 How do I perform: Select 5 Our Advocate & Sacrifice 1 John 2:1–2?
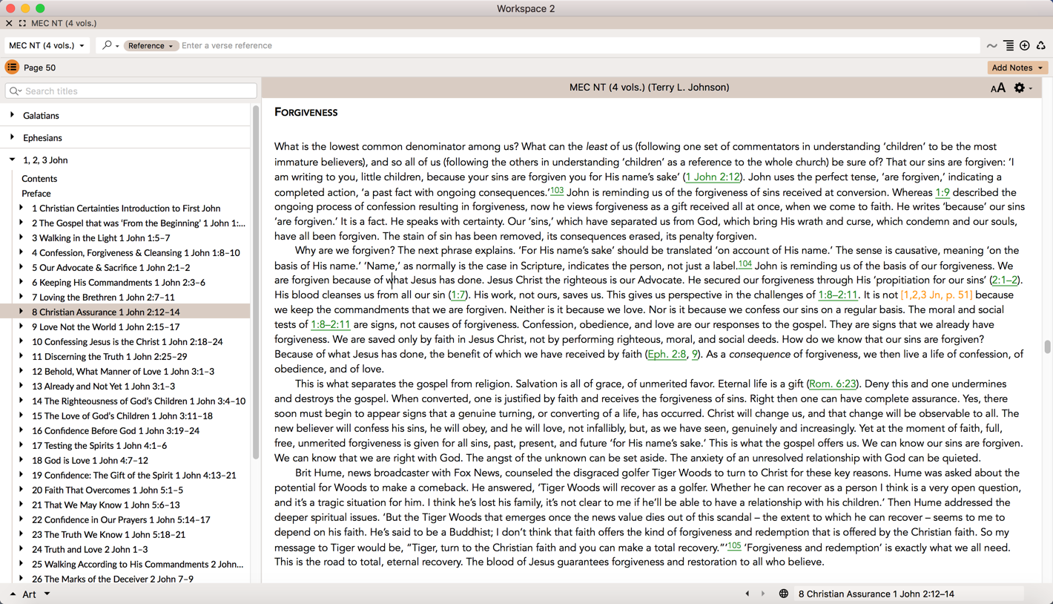(110, 268)
